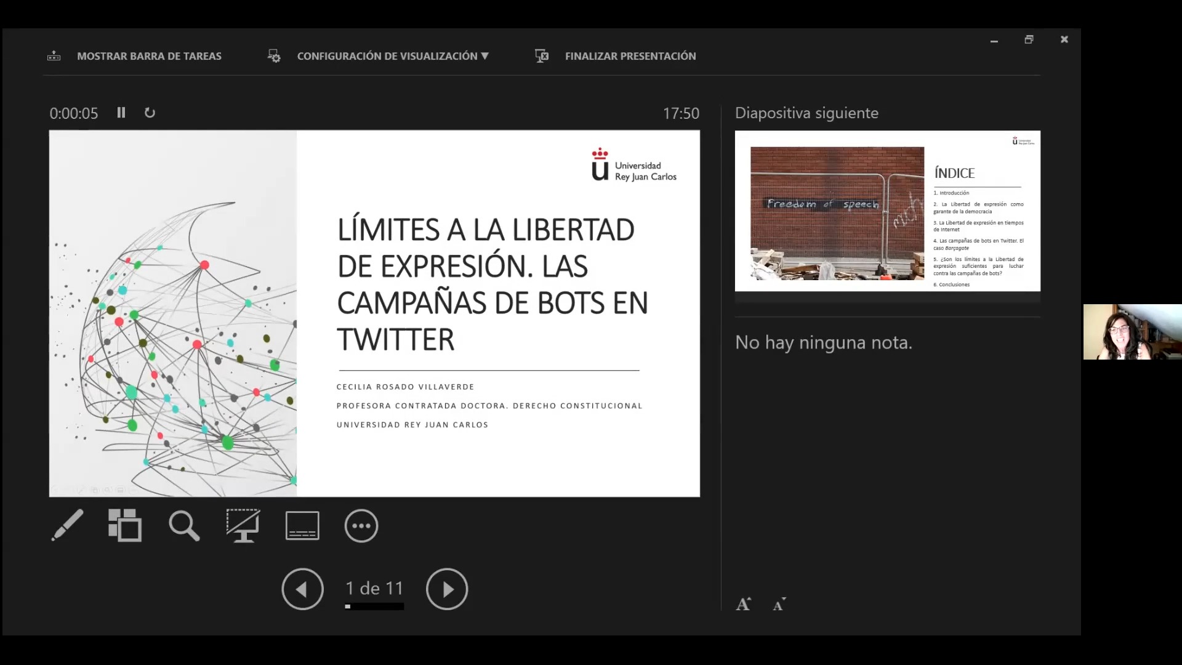1182x665 pixels.
Task: Increase the notes text size
Action: click(x=743, y=604)
